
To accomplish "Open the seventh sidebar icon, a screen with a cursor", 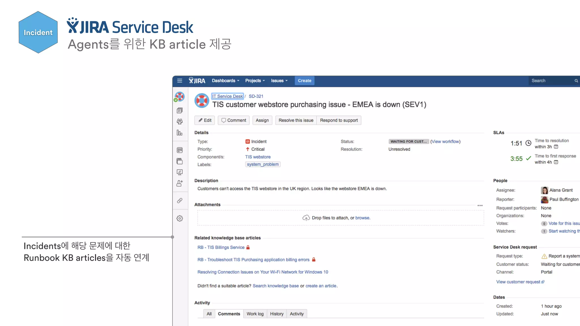I will [x=180, y=172].
